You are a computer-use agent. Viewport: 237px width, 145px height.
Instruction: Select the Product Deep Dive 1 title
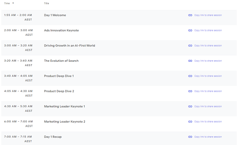point(59,76)
